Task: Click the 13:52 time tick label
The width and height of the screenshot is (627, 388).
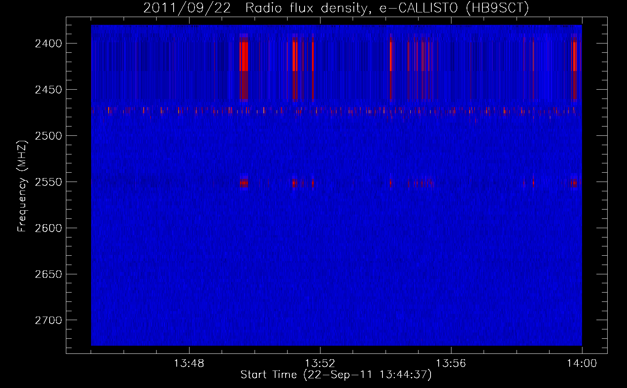Action: point(320,364)
